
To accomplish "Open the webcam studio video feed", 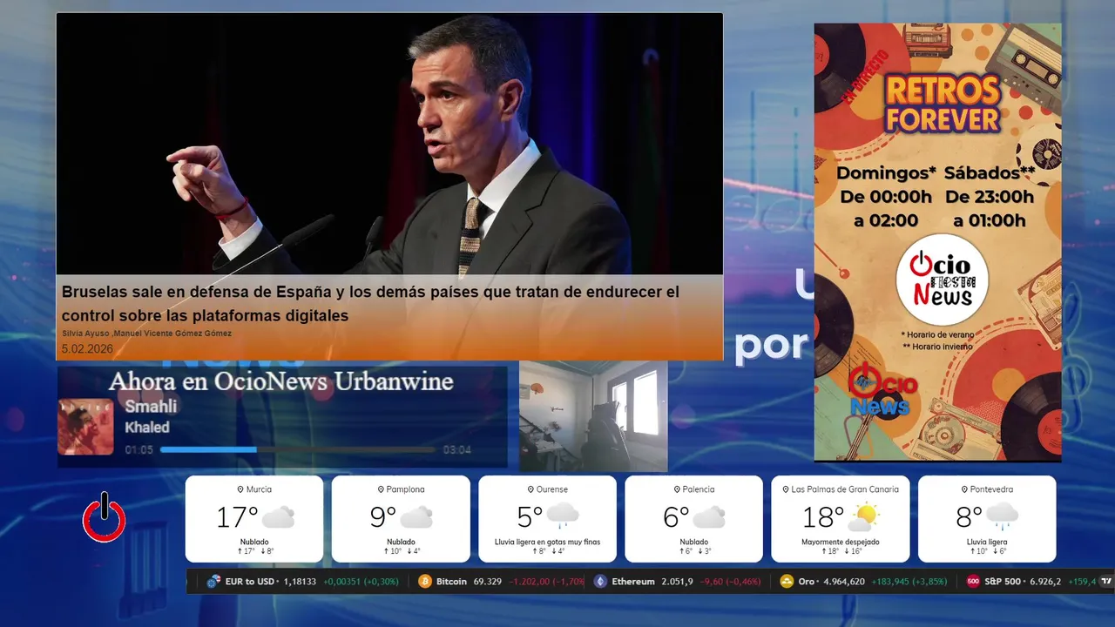I will 593,416.
